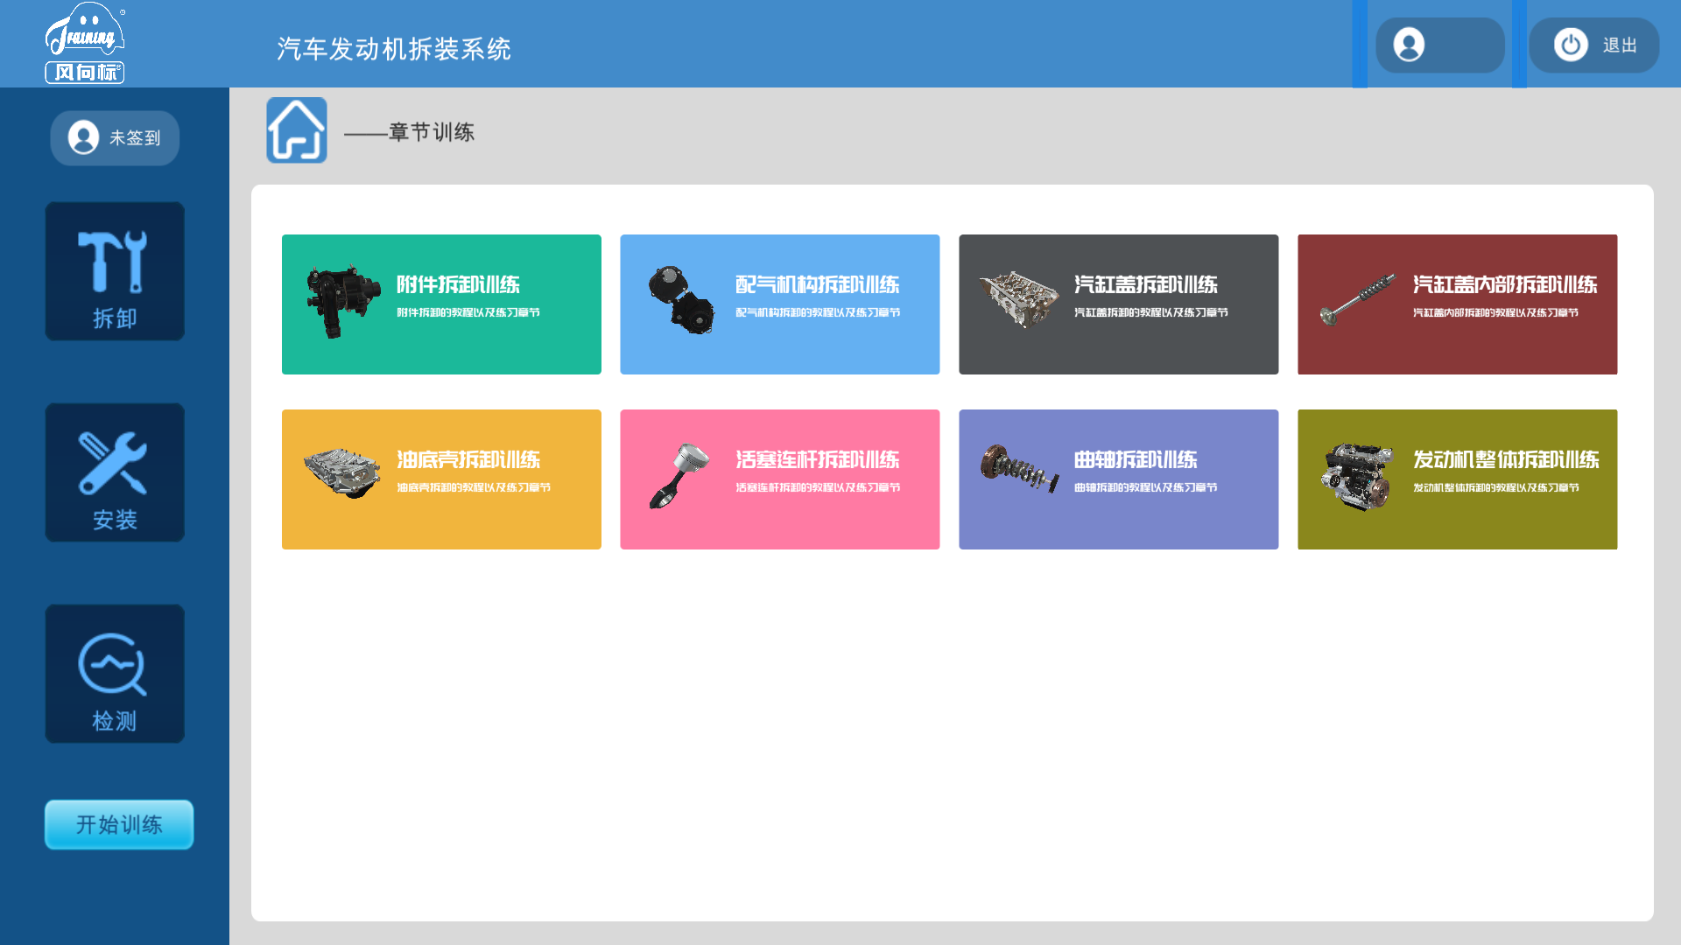Screen dimensions: 1681x945
Task: Click the user profile avatar in header
Action: [x=1410, y=45]
